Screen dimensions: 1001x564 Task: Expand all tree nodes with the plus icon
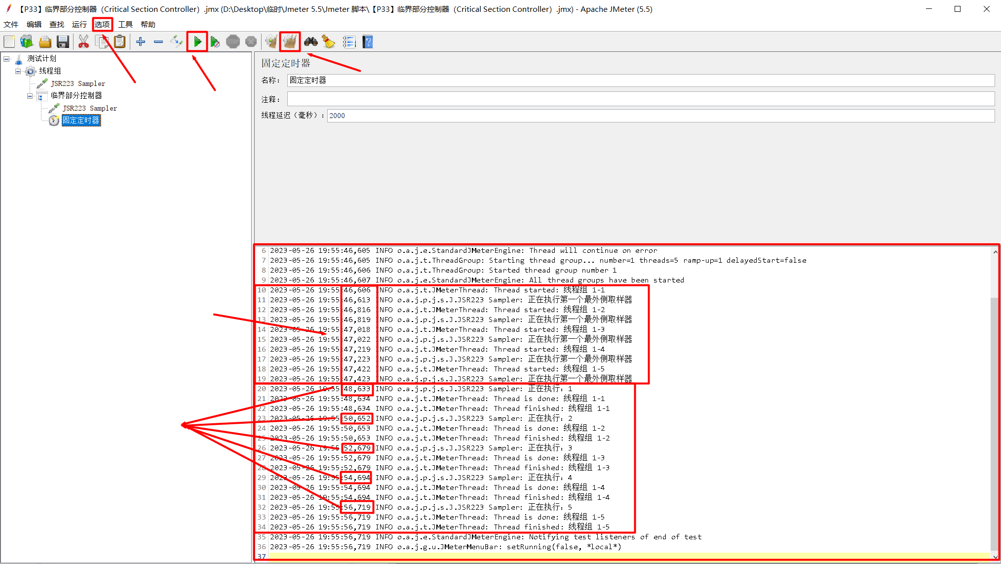[x=140, y=41]
